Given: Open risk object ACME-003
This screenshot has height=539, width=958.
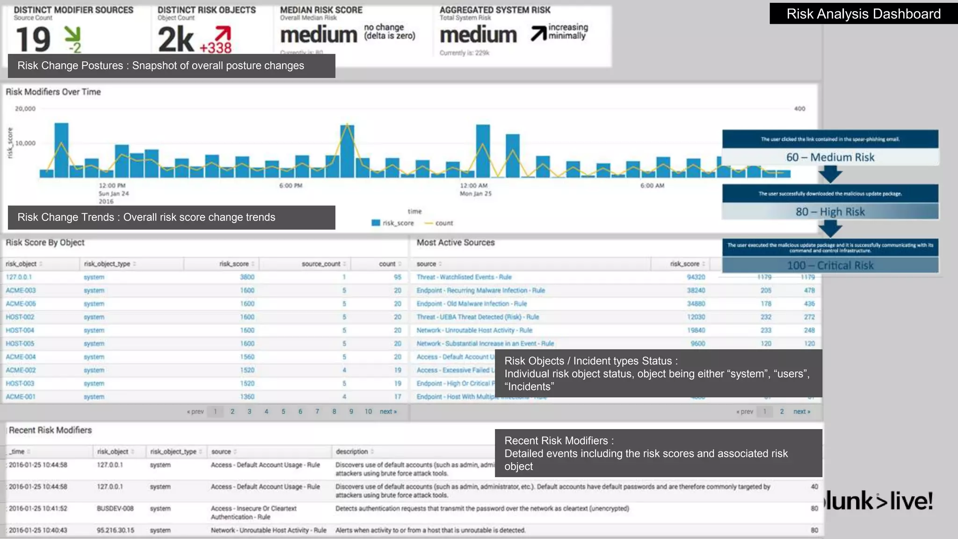Looking at the screenshot, I should (x=21, y=291).
